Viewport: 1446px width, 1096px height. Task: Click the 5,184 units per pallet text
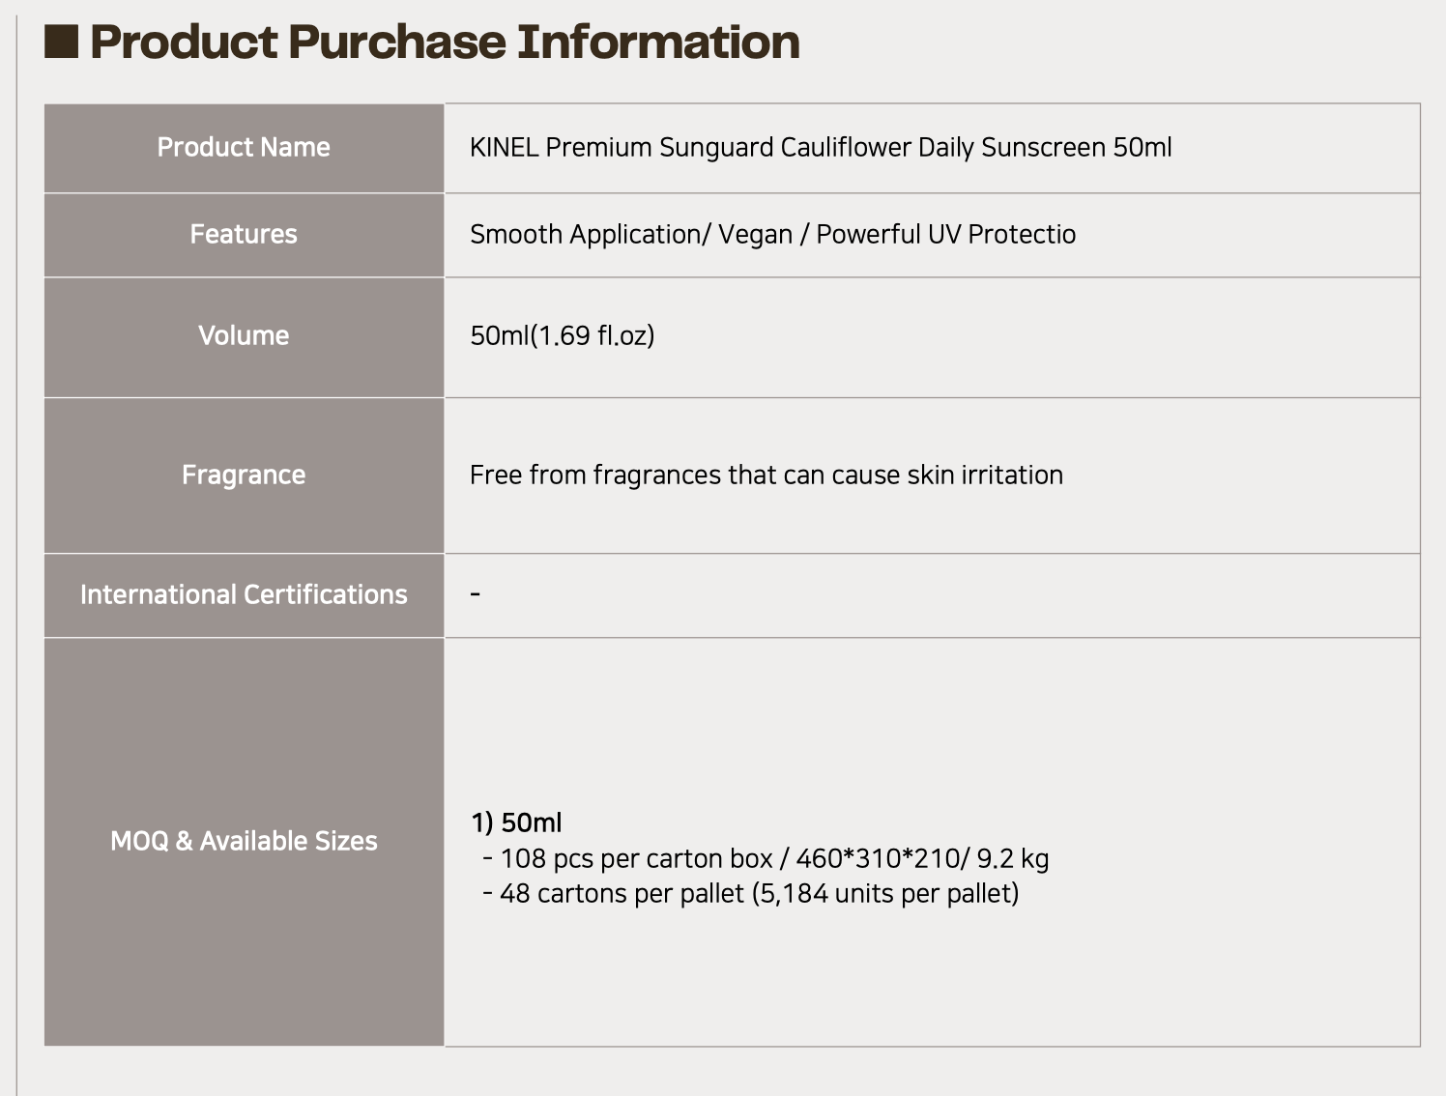(x=884, y=893)
